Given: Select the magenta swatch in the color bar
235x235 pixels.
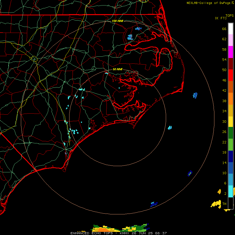Looking at the screenshot, I should click(231, 52).
